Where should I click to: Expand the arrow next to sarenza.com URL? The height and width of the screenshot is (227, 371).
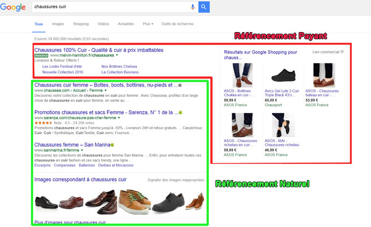coord(119,118)
